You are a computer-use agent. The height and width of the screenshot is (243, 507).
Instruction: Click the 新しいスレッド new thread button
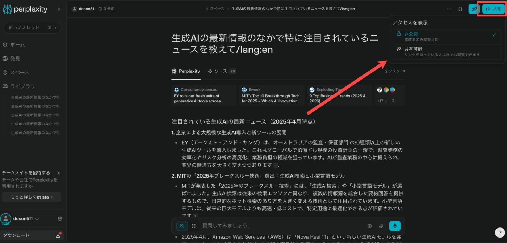(x=32, y=27)
